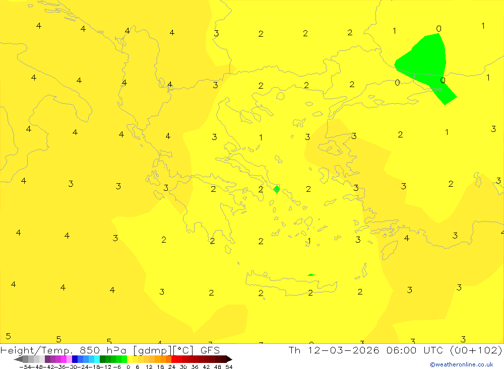
Task: Pick the red legend swatch above 24
Action: pyautogui.click(x=174, y=359)
